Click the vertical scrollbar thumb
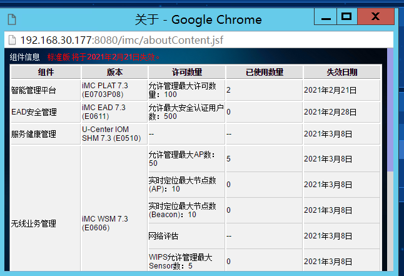 click(390, 110)
